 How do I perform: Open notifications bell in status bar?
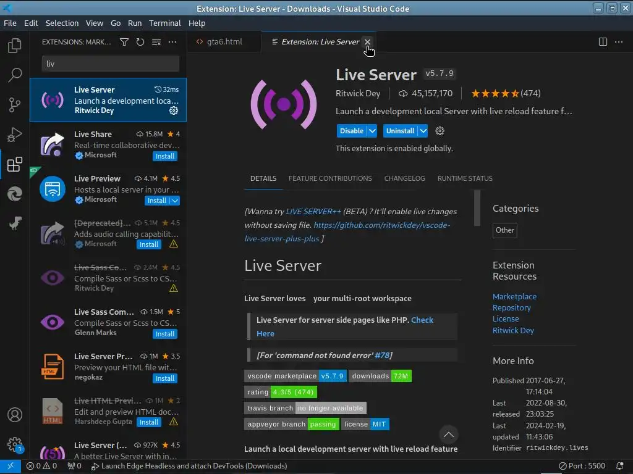coord(619,466)
